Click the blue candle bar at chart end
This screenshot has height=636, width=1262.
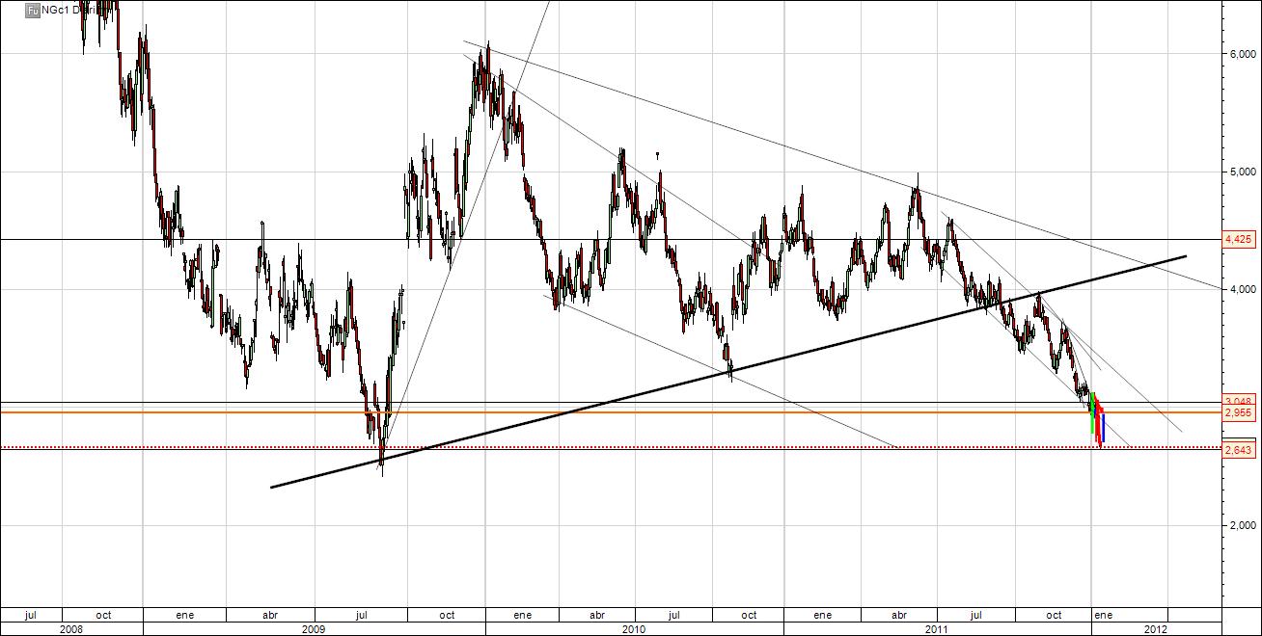click(x=1103, y=428)
